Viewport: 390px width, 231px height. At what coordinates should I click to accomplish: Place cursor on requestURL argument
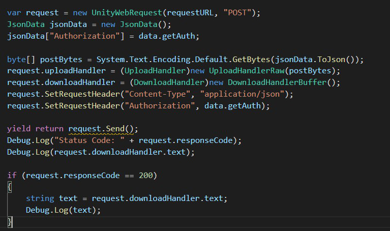(x=190, y=13)
